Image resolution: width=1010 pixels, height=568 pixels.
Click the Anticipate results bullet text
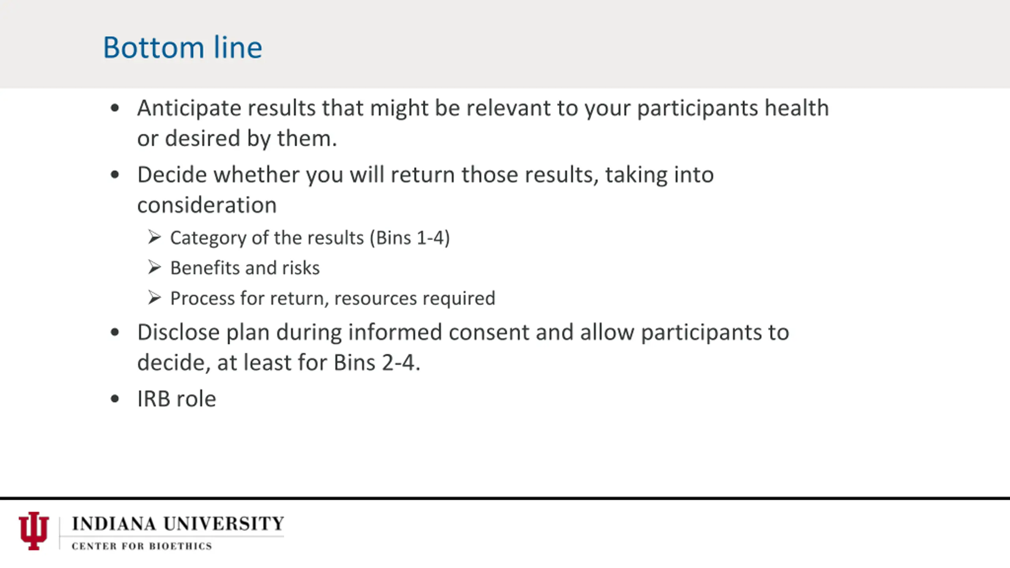483,123
